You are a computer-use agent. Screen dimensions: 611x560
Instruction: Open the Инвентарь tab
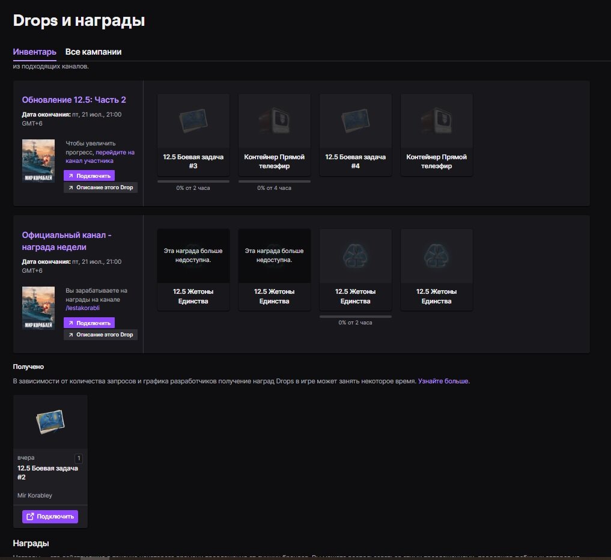35,52
